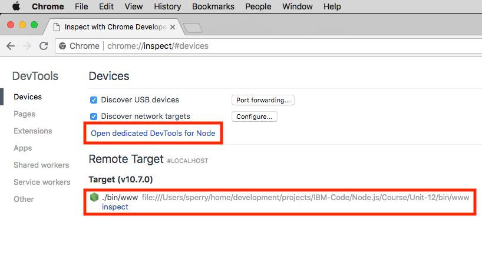Screen dimensions: 482x263
Task: Open the Bookmarks menu
Action: (x=213, y=6)
